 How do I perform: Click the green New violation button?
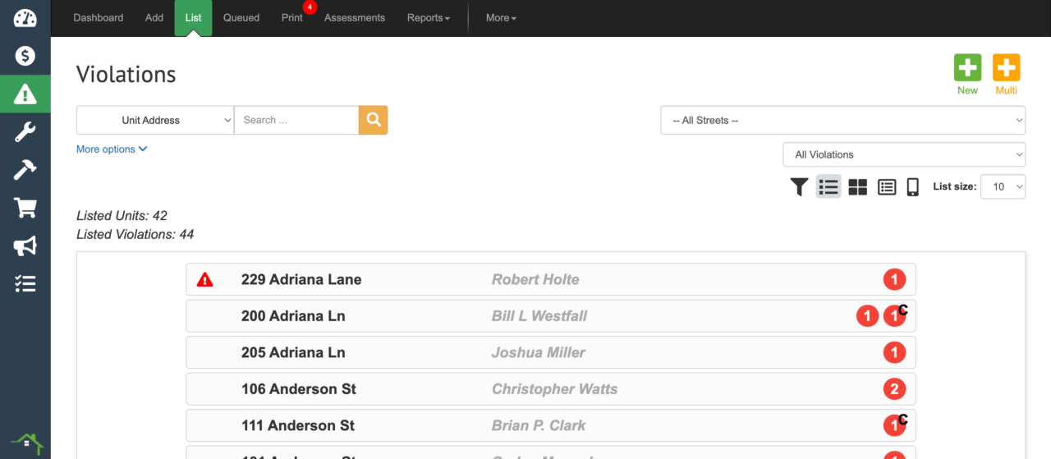[x=967, y=74]
